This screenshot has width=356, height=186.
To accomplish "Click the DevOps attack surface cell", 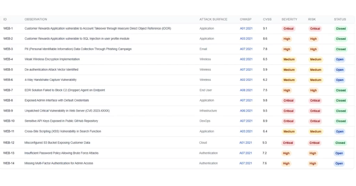I will click(205, 121).
